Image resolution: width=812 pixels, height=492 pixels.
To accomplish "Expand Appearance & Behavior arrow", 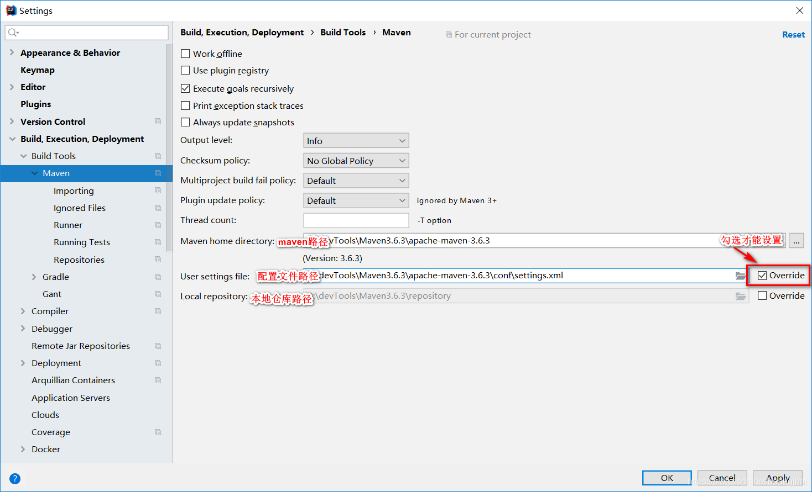I will (x=12, y=52).
